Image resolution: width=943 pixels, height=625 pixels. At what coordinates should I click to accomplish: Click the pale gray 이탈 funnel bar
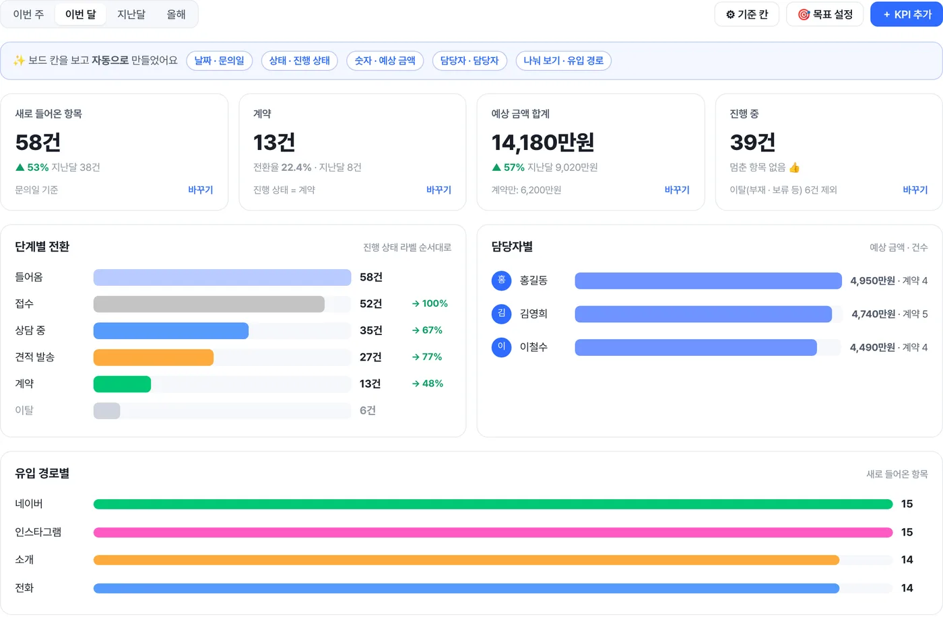click(106, 410)
